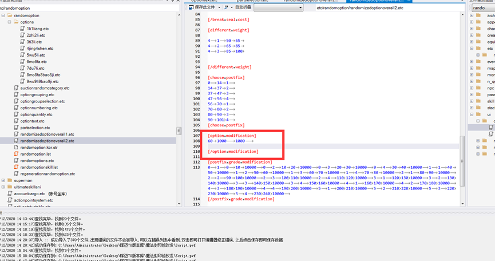This screenshot has height=261, width=495.
Task: Click the 1li1liang.etc file icon
Action: coord(22,28)
